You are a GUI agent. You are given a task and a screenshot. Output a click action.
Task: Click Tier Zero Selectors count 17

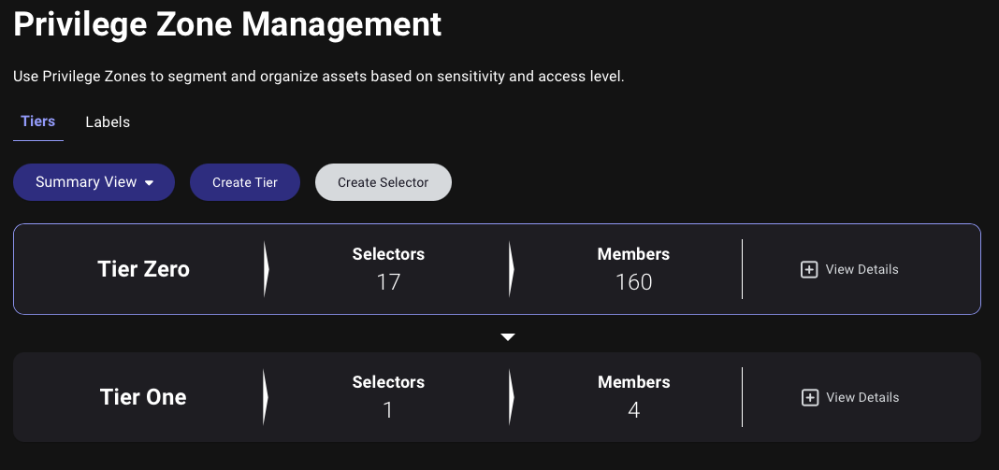click(388, 281)
